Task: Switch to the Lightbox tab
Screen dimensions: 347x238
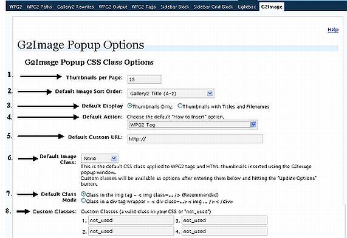Action: 247,7
